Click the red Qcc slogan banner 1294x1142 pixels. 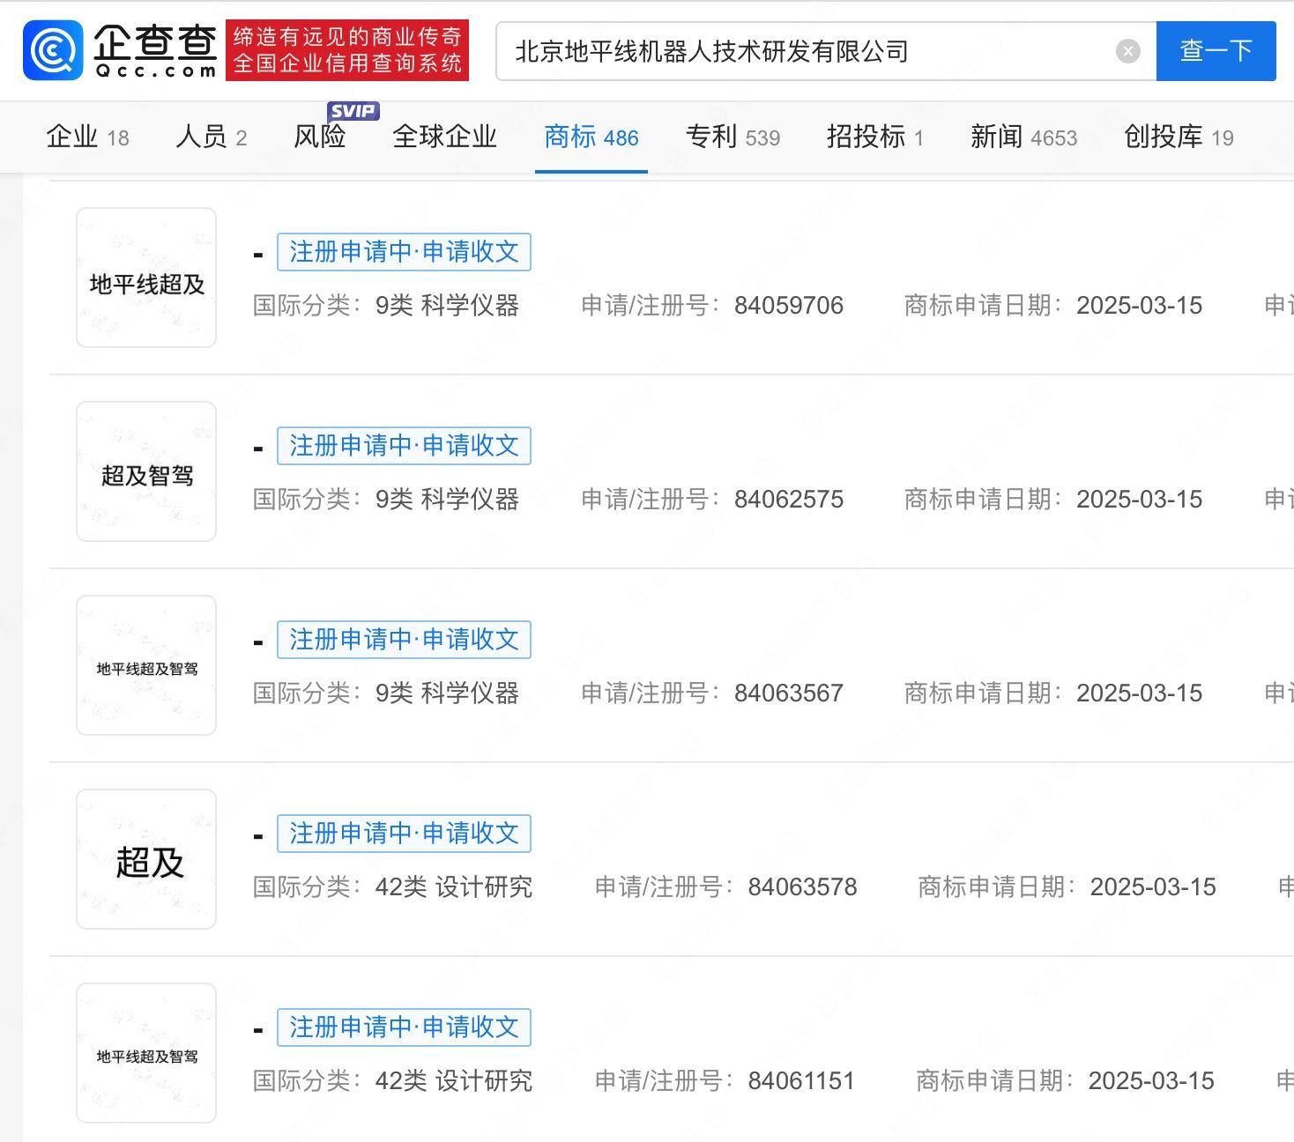[x=349, y=50]
